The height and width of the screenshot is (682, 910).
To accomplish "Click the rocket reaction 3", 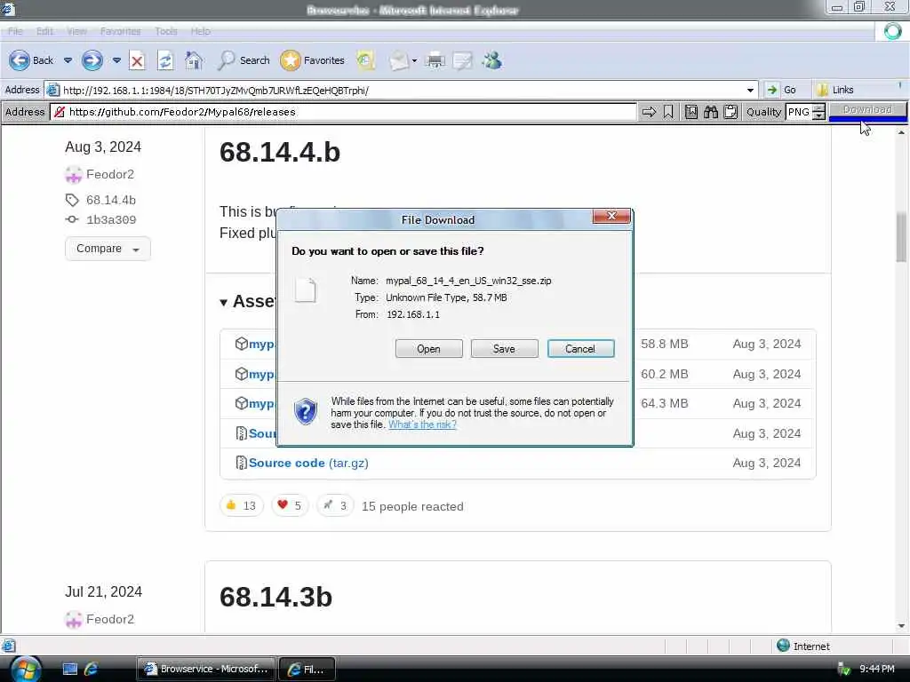I will [335, 505].
